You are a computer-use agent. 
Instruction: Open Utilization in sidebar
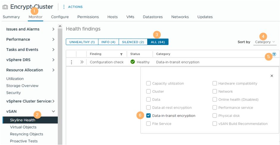[x=15, y=79]
